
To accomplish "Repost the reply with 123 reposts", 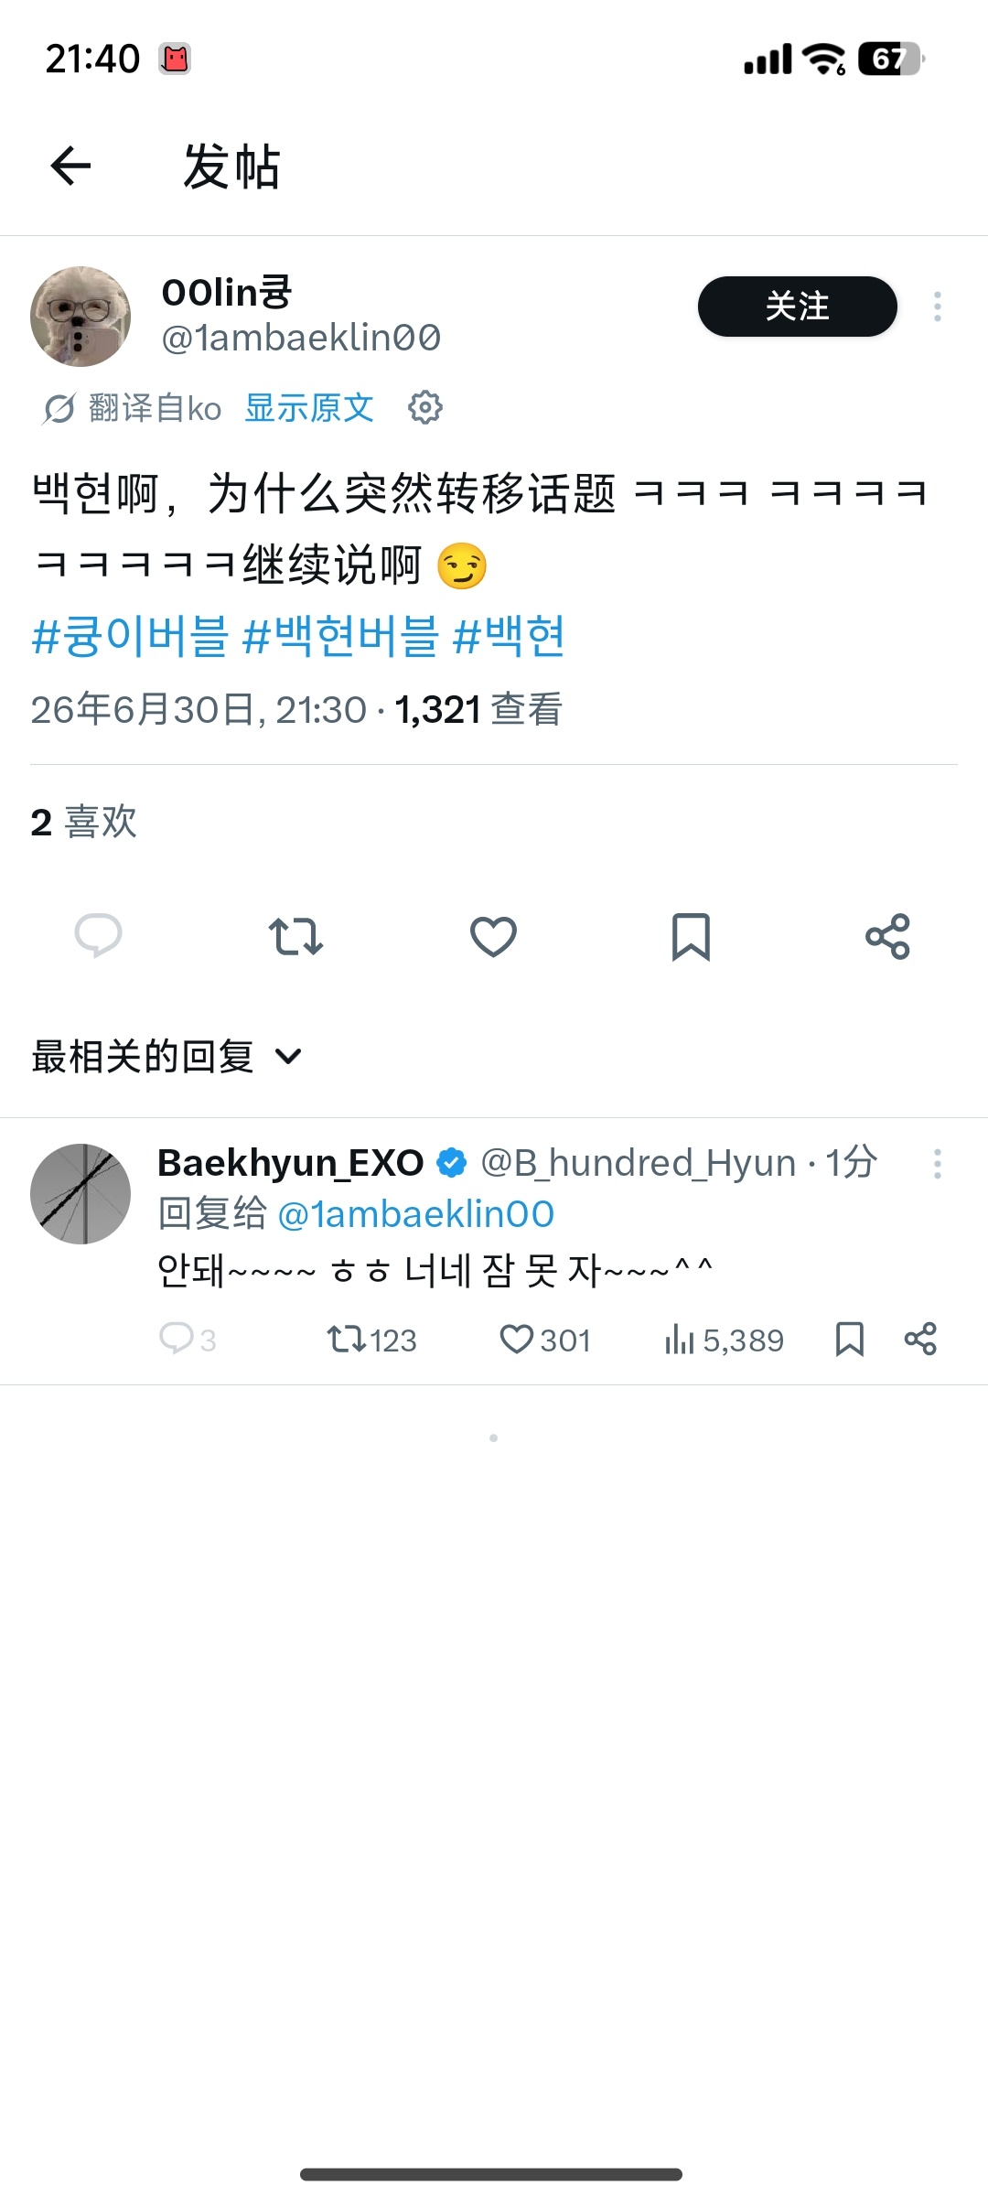I will tap(371, 1340).
